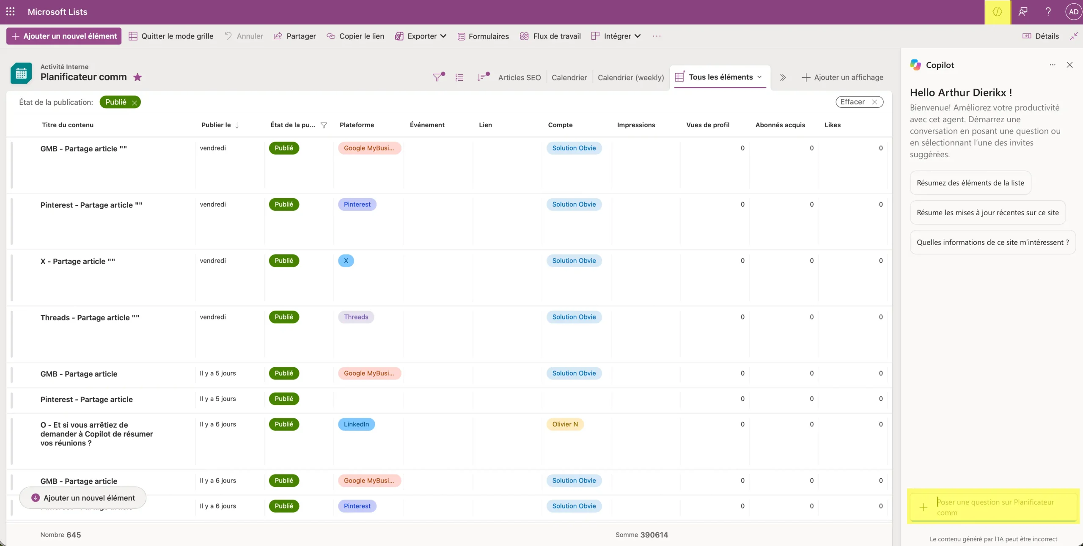Choose Résumez des éléments de la liste
Screen dimensions: 1083x546
coord(970,183)
